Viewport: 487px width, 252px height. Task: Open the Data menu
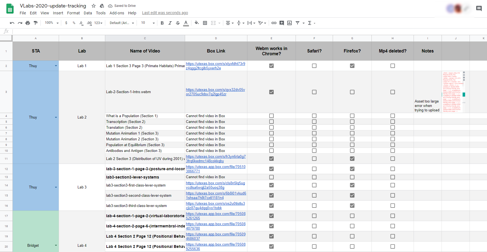point(88,13)
